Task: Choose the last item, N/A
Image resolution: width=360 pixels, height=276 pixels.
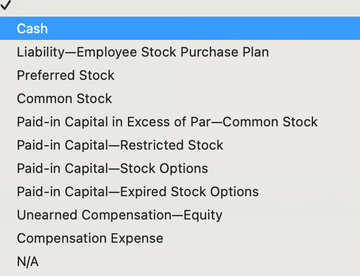Action: coord(28,262)
